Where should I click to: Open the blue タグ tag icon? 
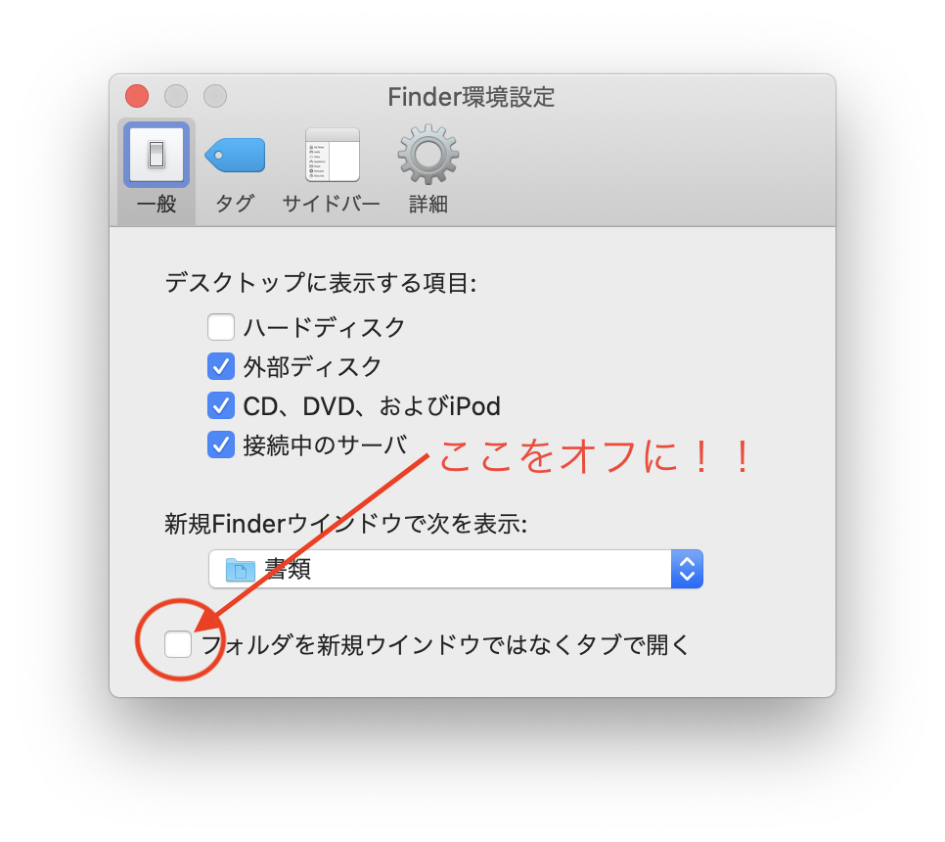coord(235,155)
